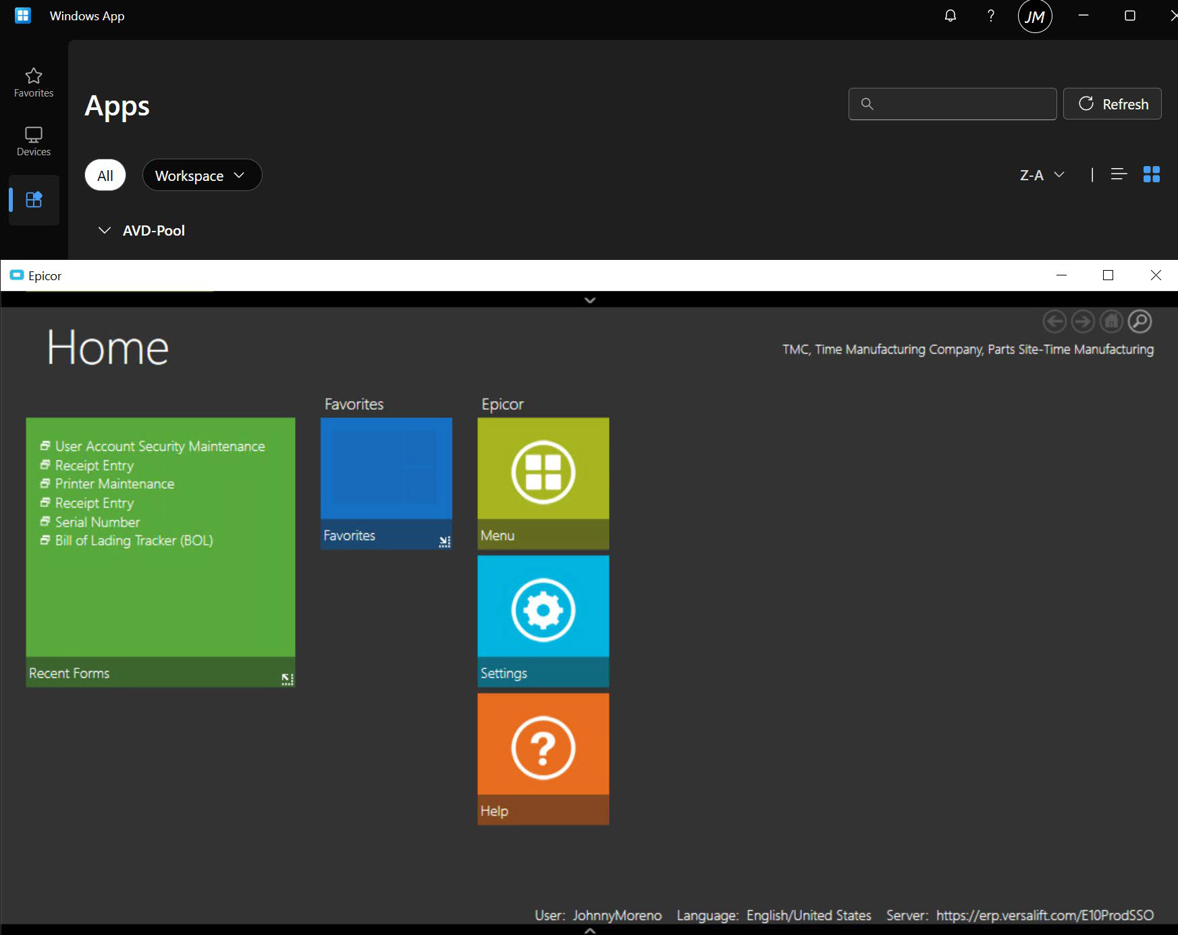Click Recent Forms tile resize icon
The image size is (1178, 935).
point(288,679)
